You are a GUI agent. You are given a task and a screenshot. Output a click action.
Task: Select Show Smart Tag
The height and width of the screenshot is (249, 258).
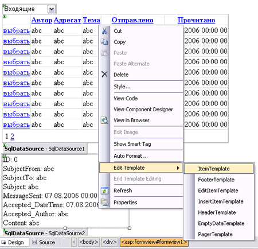tap(141, 144)
